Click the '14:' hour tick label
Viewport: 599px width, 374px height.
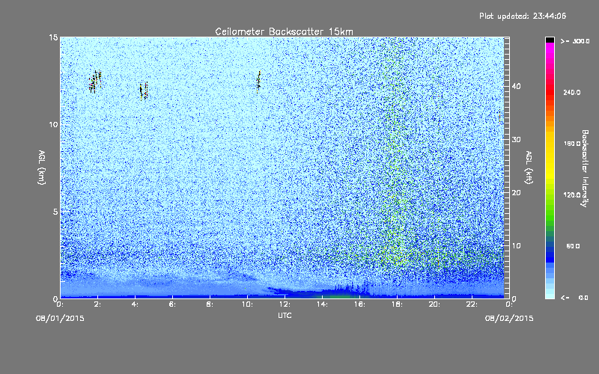(323, 304)
